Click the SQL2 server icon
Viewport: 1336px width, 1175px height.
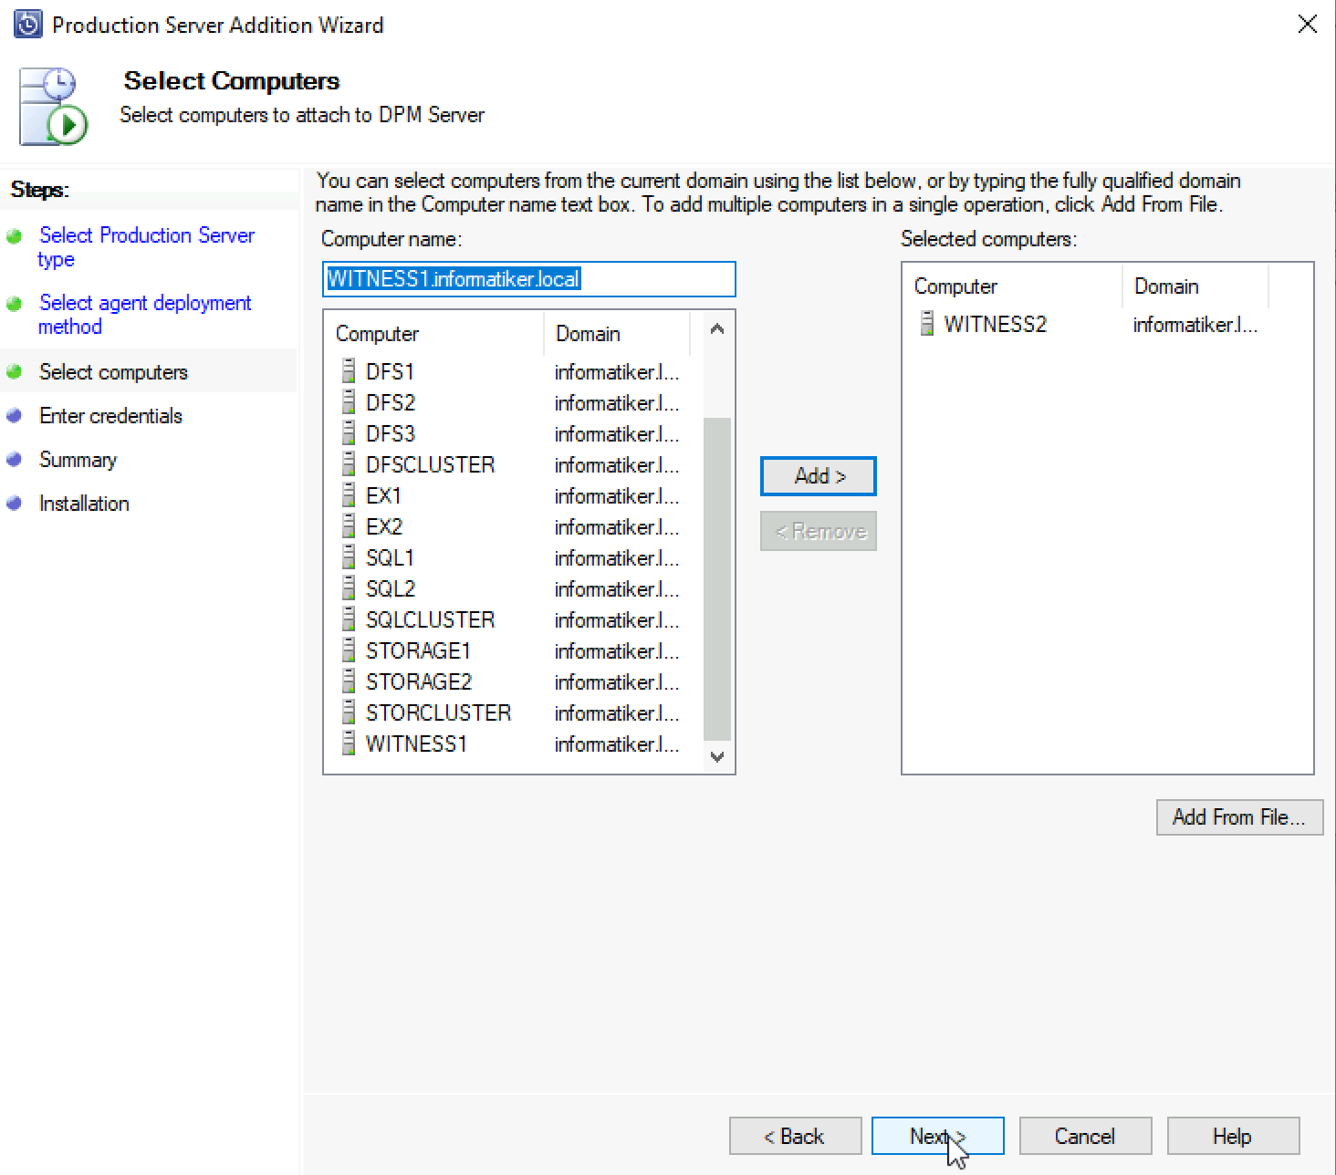(348, 588)
